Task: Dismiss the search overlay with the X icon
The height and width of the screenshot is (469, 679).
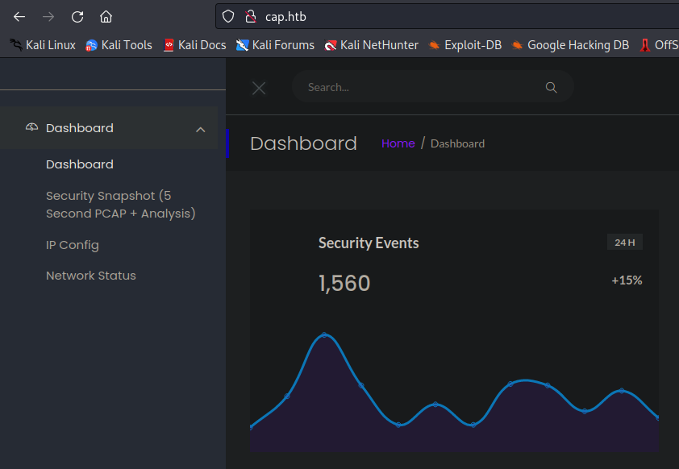Action: coord(258,89)
